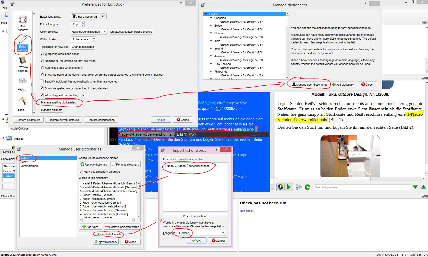The width and height of the screenshot is (428, 257).
Task: Collapse the India dictionary node
Action: coord(211,41)
